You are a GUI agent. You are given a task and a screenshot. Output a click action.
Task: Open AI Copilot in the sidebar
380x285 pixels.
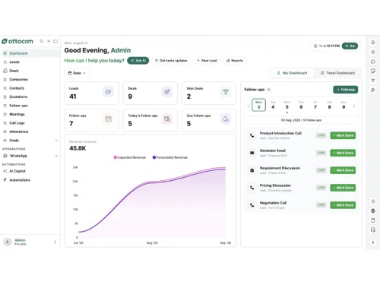[x=30, y=171]
